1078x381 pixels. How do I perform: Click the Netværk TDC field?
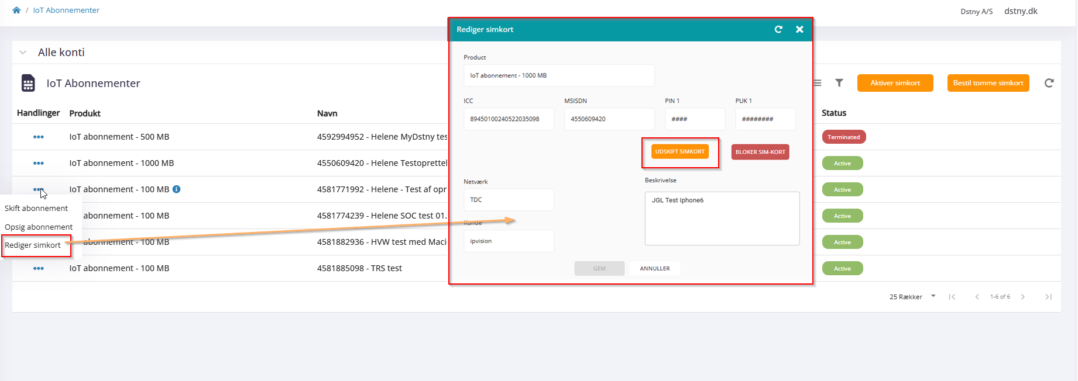pos(509,200)
